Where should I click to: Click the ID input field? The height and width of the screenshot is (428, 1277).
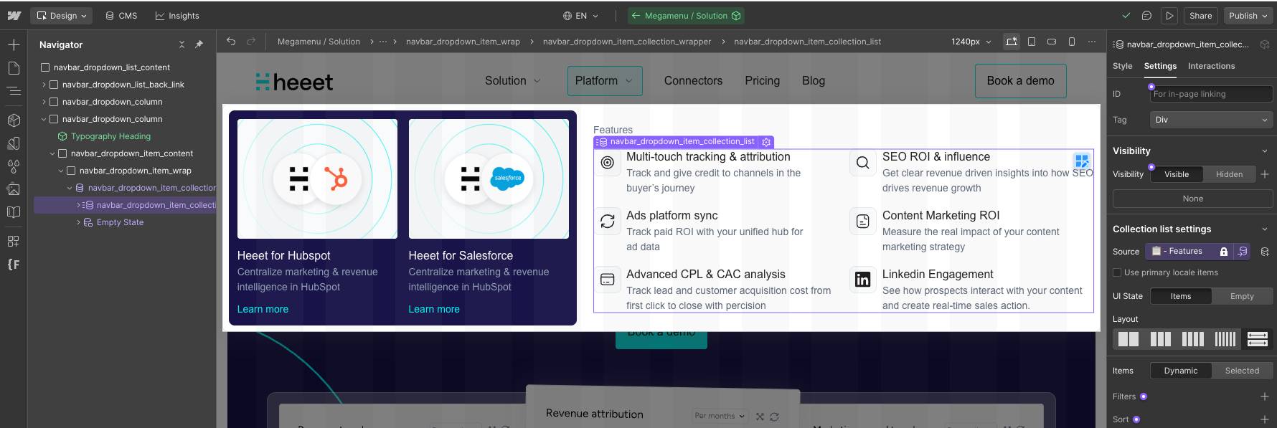[1211, 94]
